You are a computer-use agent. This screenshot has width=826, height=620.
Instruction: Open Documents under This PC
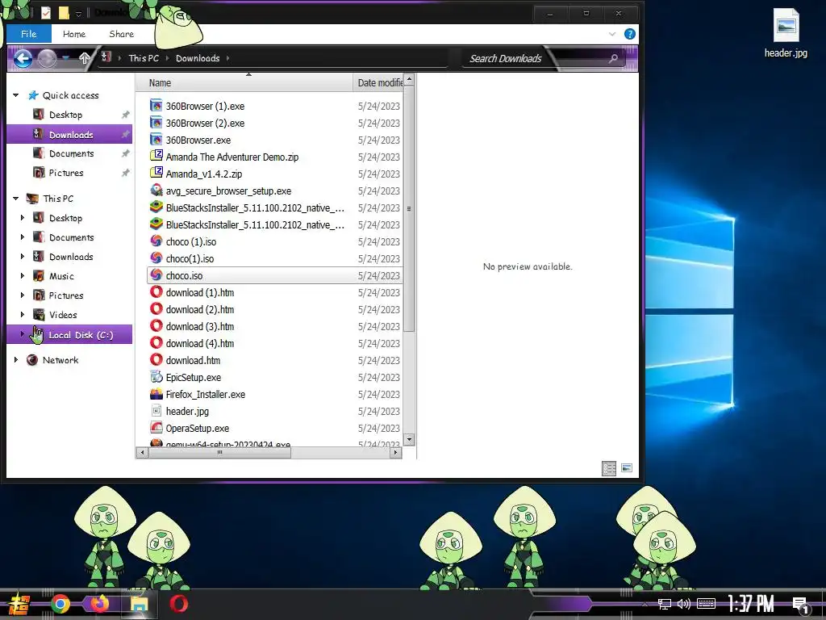[71, 237]
